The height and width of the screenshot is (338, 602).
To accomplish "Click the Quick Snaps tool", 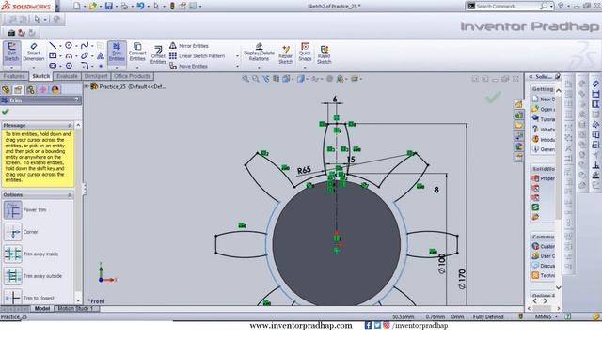I will tap(305, 53).
